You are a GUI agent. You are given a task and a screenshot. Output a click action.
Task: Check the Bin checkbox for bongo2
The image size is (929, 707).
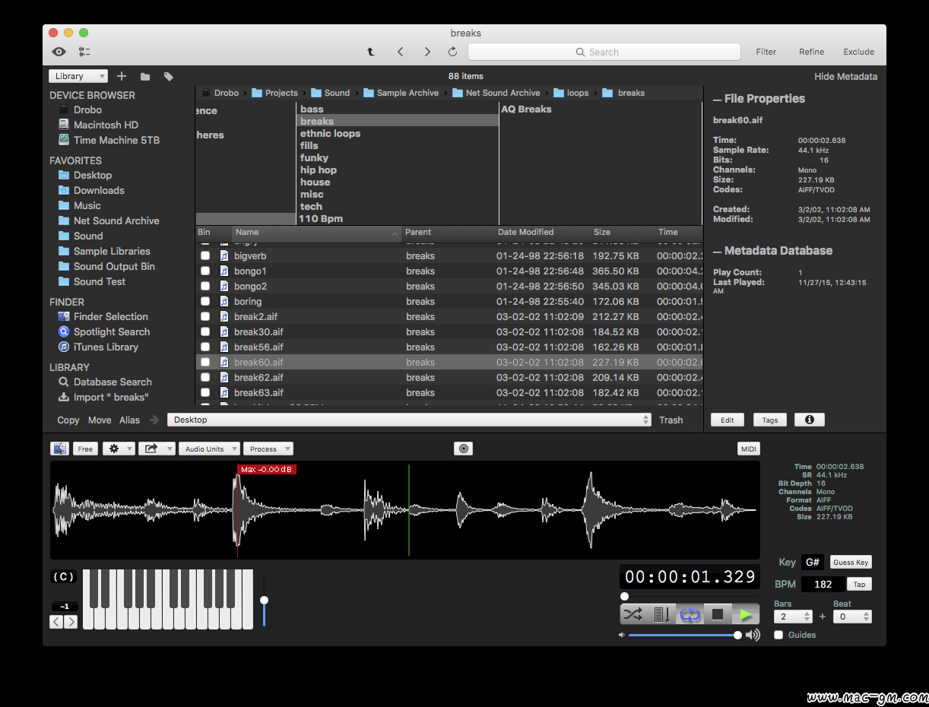[205, 287]
